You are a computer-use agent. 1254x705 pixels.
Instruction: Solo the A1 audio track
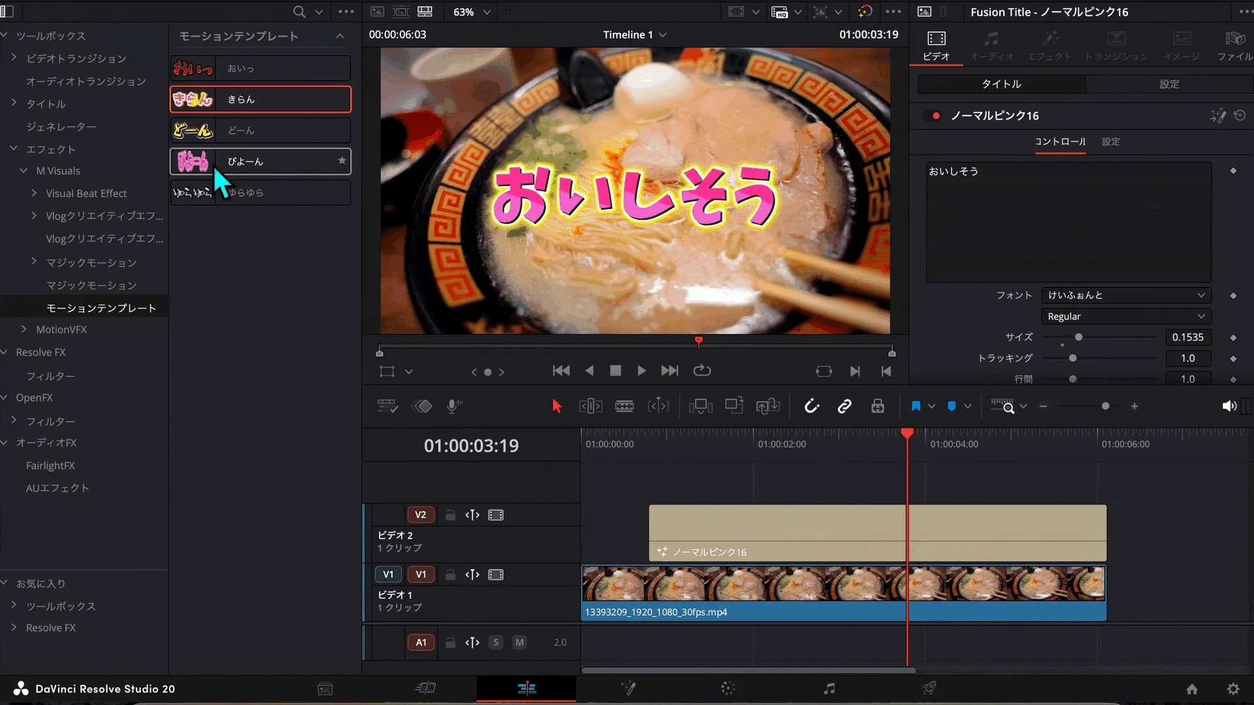[496, 642]
